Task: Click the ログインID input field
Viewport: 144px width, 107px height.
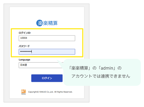Action: click(47, 38)
